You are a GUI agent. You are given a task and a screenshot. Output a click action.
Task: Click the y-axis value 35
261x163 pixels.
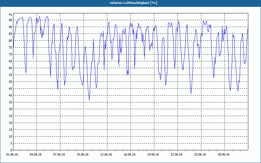pyautogui.click(x=10, y=102)
